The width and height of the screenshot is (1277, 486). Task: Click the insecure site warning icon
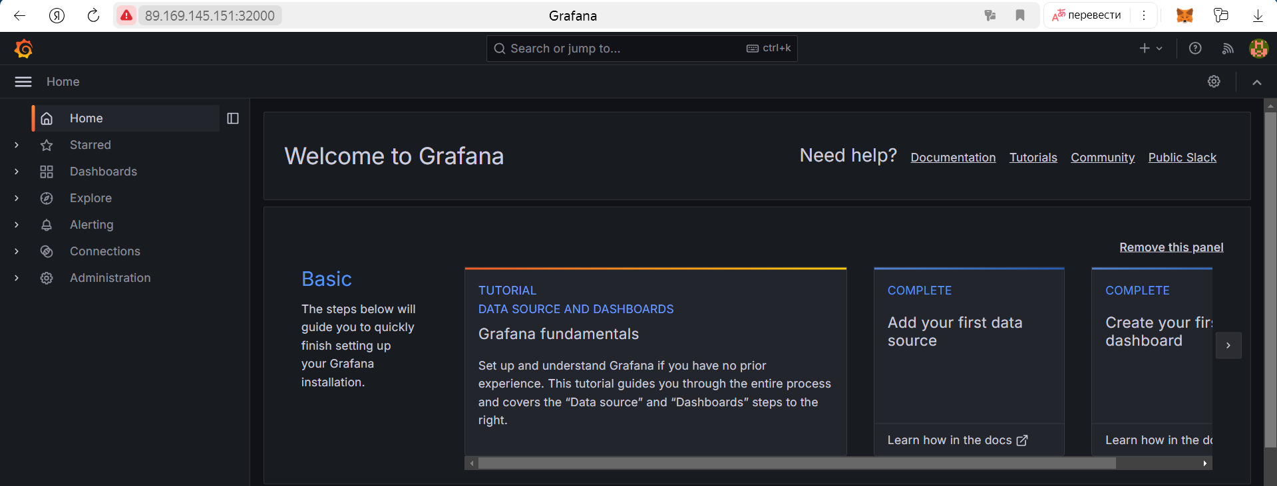tap(126, 15)
